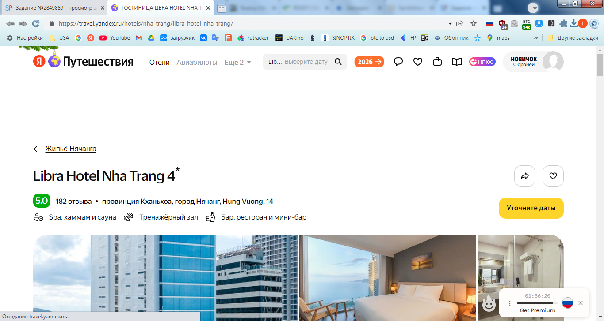This screenshot has width=604, height=321.
Task: Add hotel to favorites with heart button
Action: pyautogui.click(x=553, y=176)
